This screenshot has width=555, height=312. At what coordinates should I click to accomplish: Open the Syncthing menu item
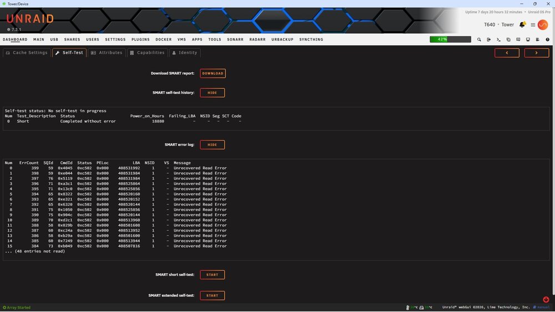311,39
